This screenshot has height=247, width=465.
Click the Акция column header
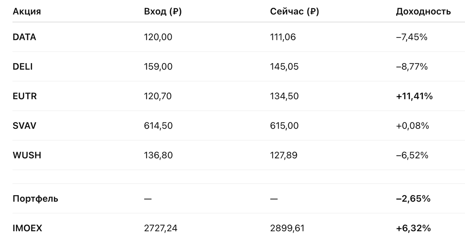coord(27,12)
